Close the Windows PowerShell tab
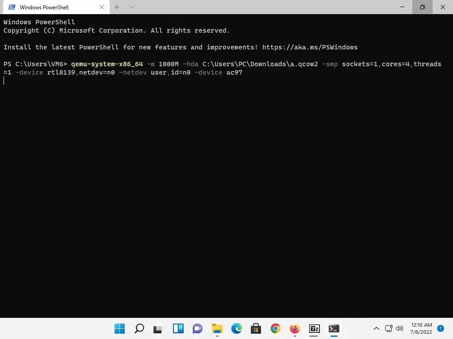453x339 pixels. click(102, 7)
